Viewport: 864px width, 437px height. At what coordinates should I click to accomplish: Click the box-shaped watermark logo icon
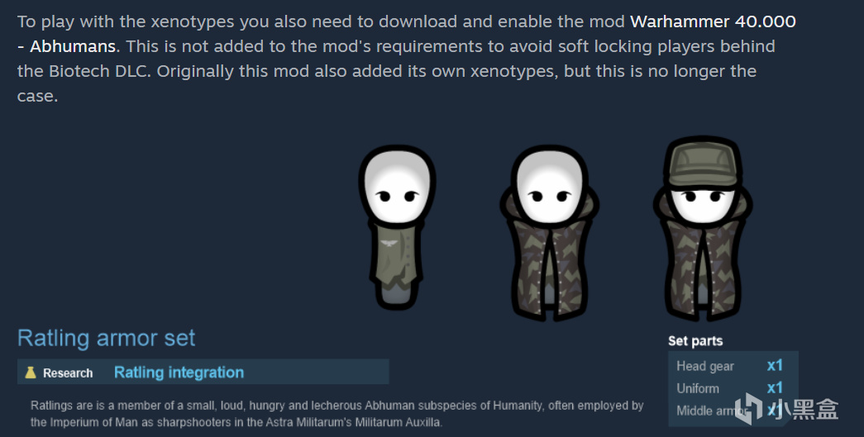click(749, 408)
